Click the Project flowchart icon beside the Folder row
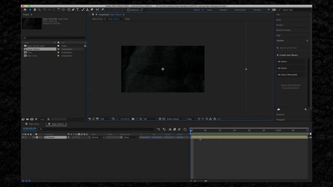Screen dimensions: 333x187 85,46
